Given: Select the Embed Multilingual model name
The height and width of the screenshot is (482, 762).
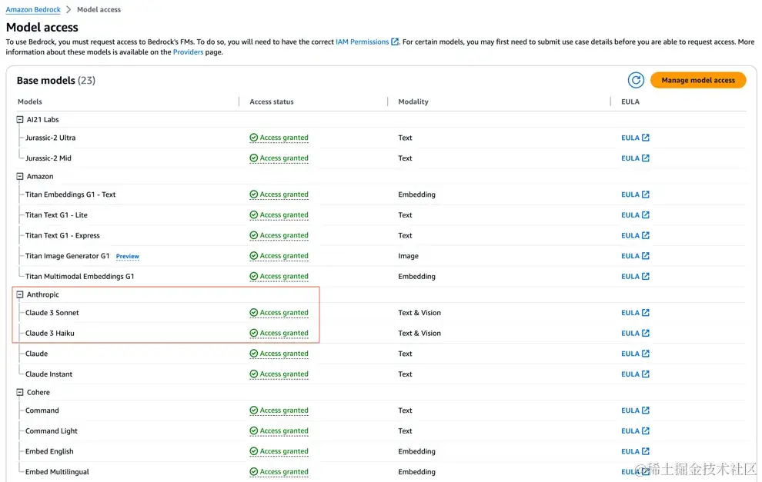Looking at the screenshot, I should coord(58,472).
